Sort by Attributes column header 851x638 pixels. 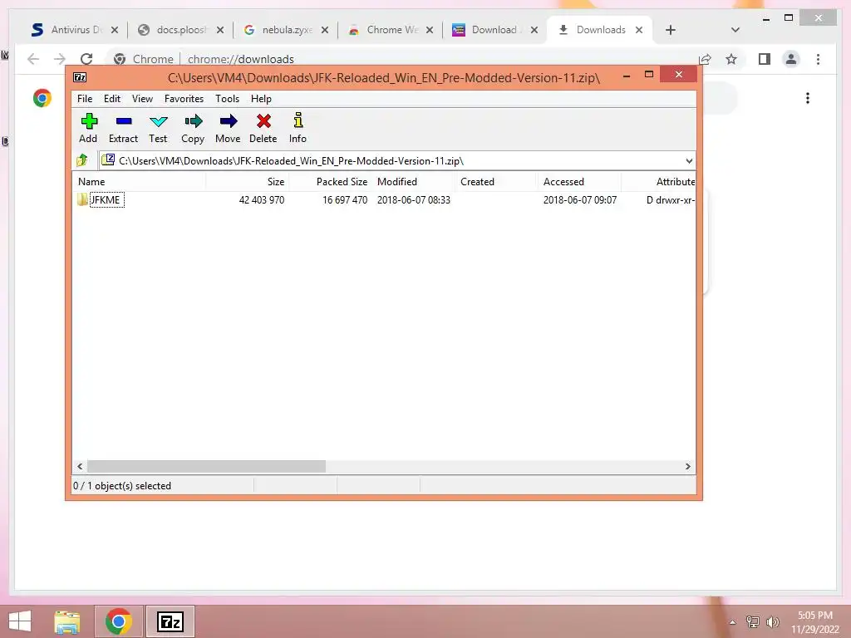659,182
